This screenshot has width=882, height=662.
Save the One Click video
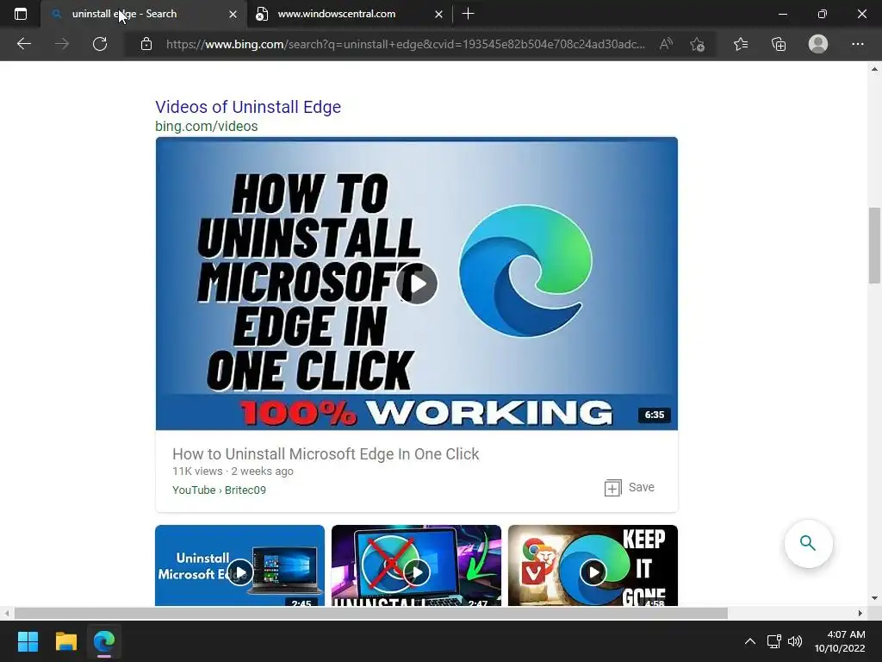630,488
